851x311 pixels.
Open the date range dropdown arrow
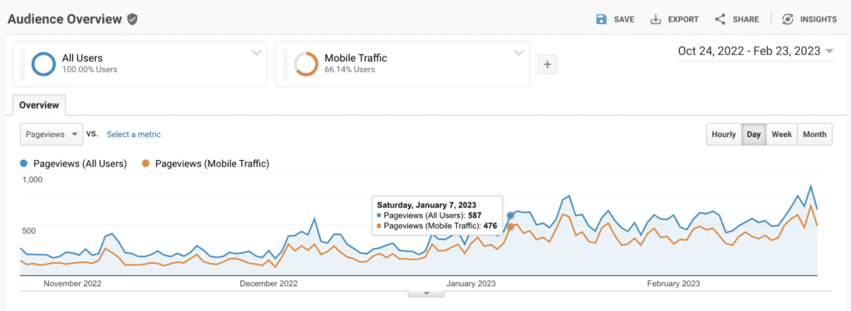click(x=829, y=51)
